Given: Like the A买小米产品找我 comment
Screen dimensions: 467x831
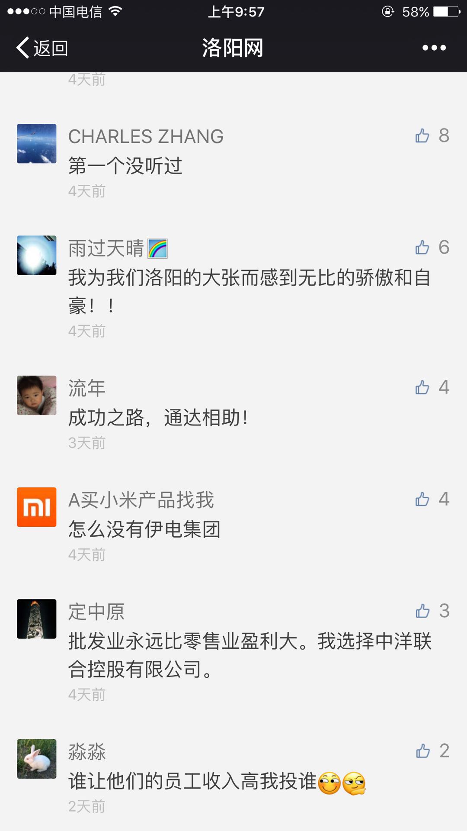Looking at the screenshot, I should coord(422,499).
